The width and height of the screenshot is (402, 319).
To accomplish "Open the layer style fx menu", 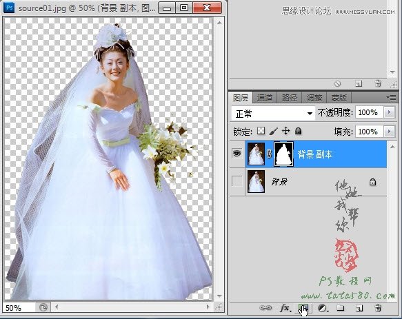I will pyautogui.click(x=285, y=308).
